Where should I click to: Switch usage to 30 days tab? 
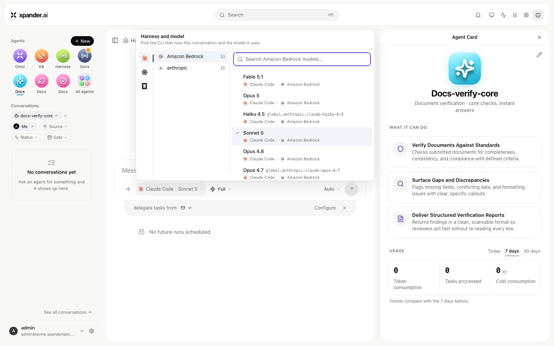pyautogui.click(x=532, y=251)
